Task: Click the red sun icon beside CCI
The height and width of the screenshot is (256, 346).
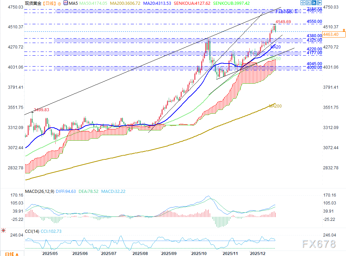Action: pos(3,231)
